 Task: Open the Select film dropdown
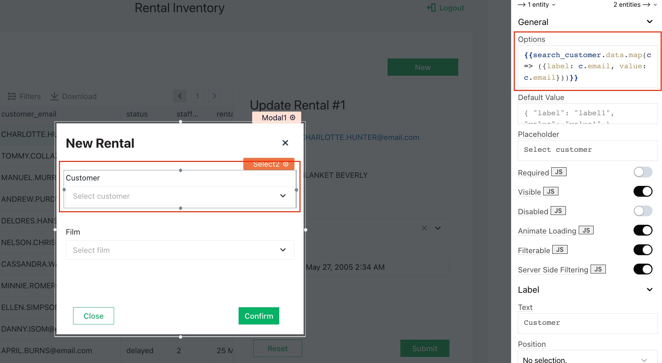[x=180, y=250]
